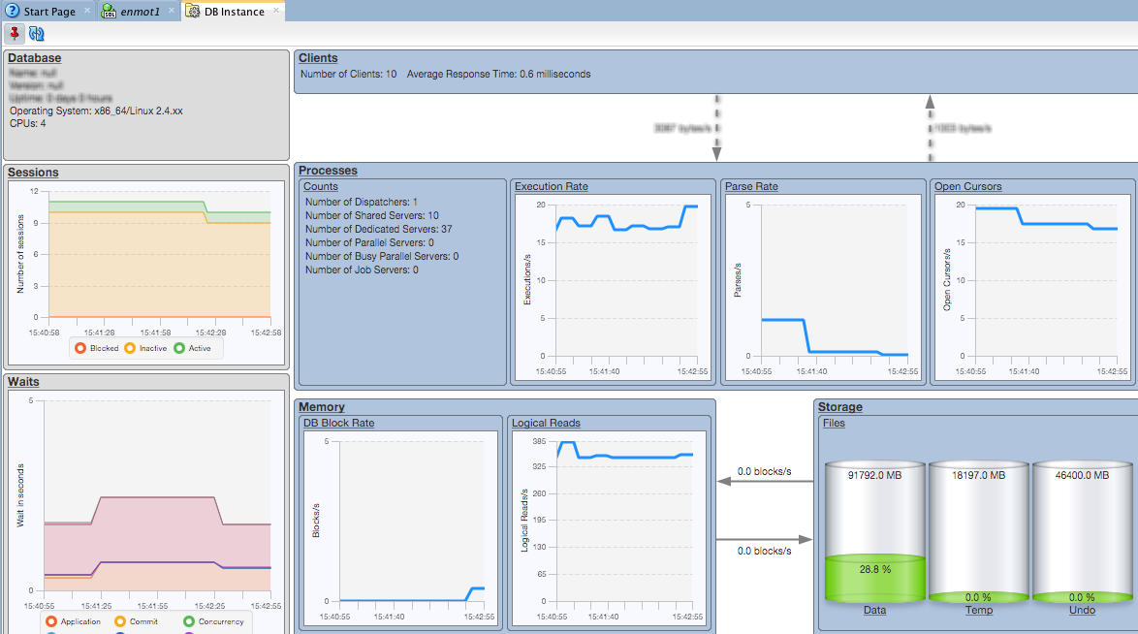Toggle Inactive series in Sessions legend
The image size is (1138, 634).
tap(146, 348)
